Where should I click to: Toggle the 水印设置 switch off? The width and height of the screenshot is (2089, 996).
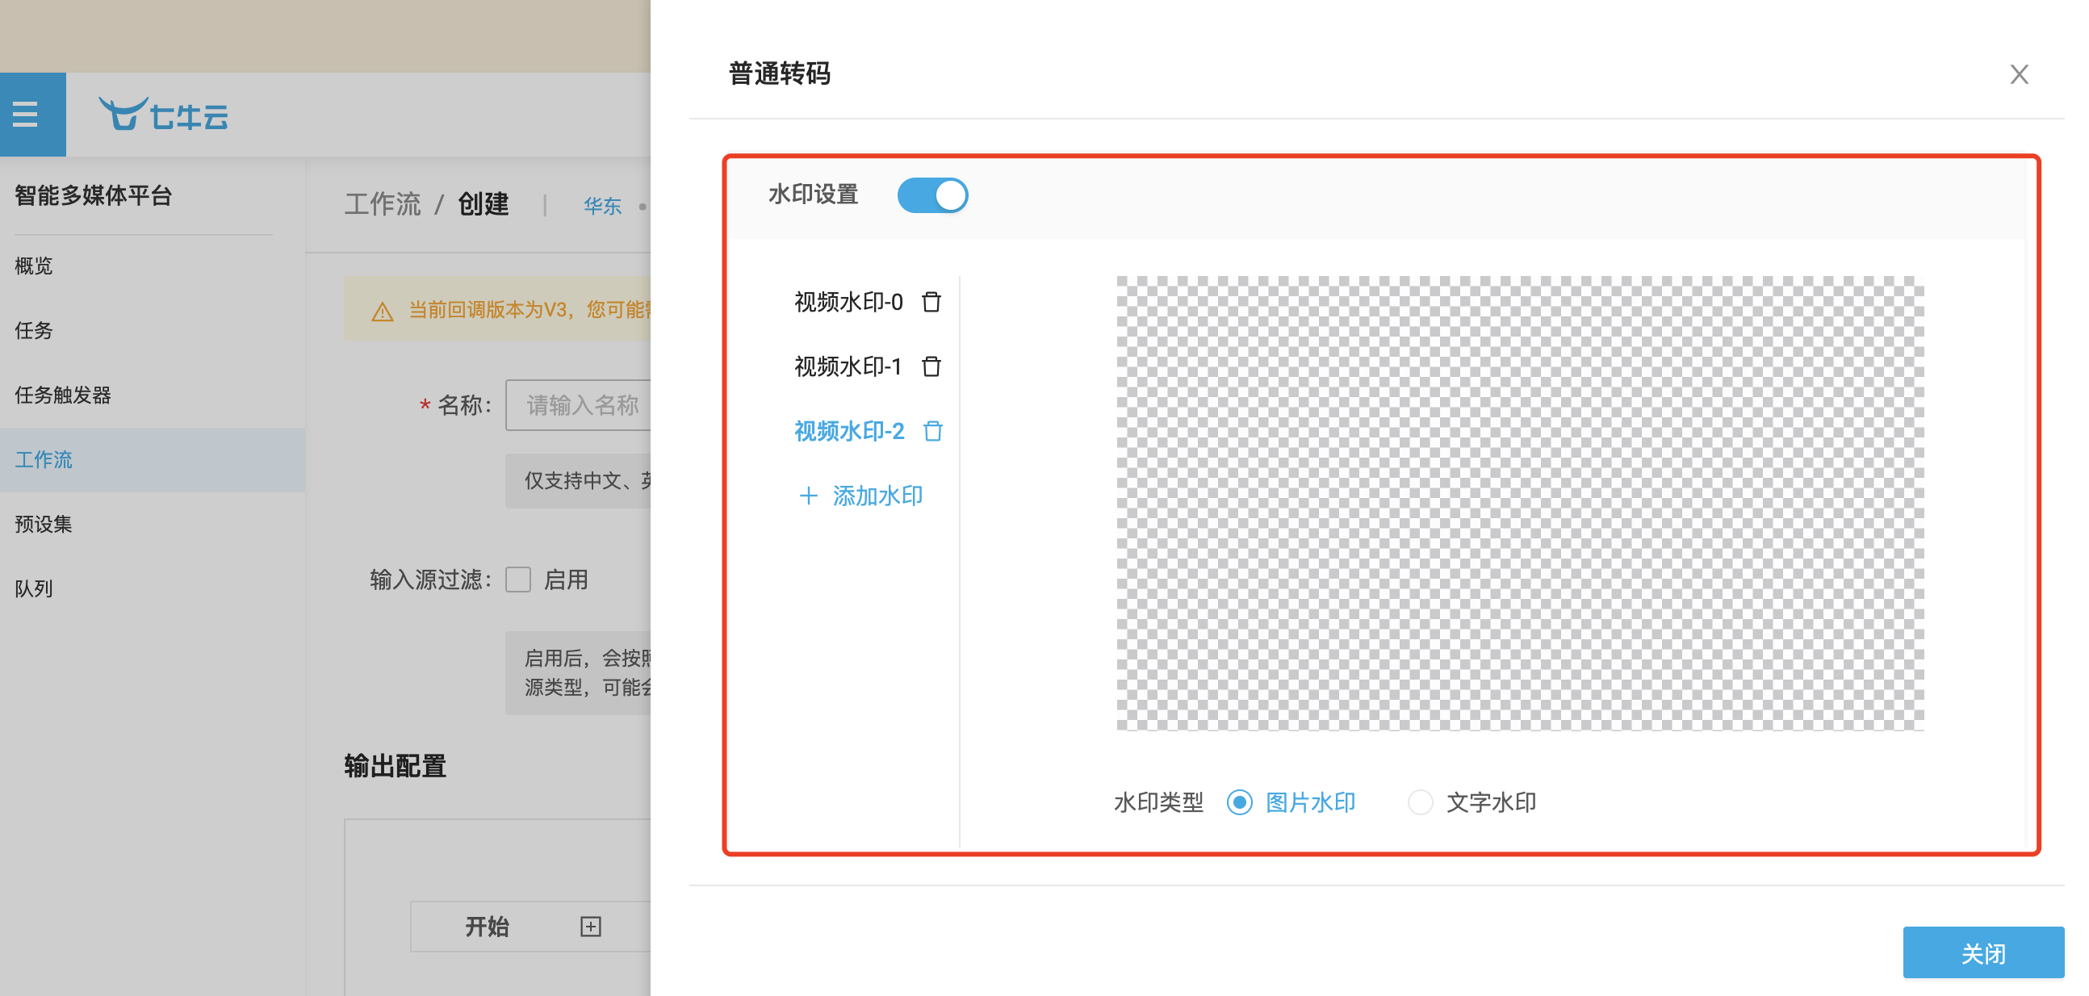click(x=931, y=195)
